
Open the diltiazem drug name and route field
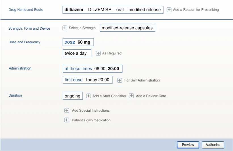[x=113, y=10]
